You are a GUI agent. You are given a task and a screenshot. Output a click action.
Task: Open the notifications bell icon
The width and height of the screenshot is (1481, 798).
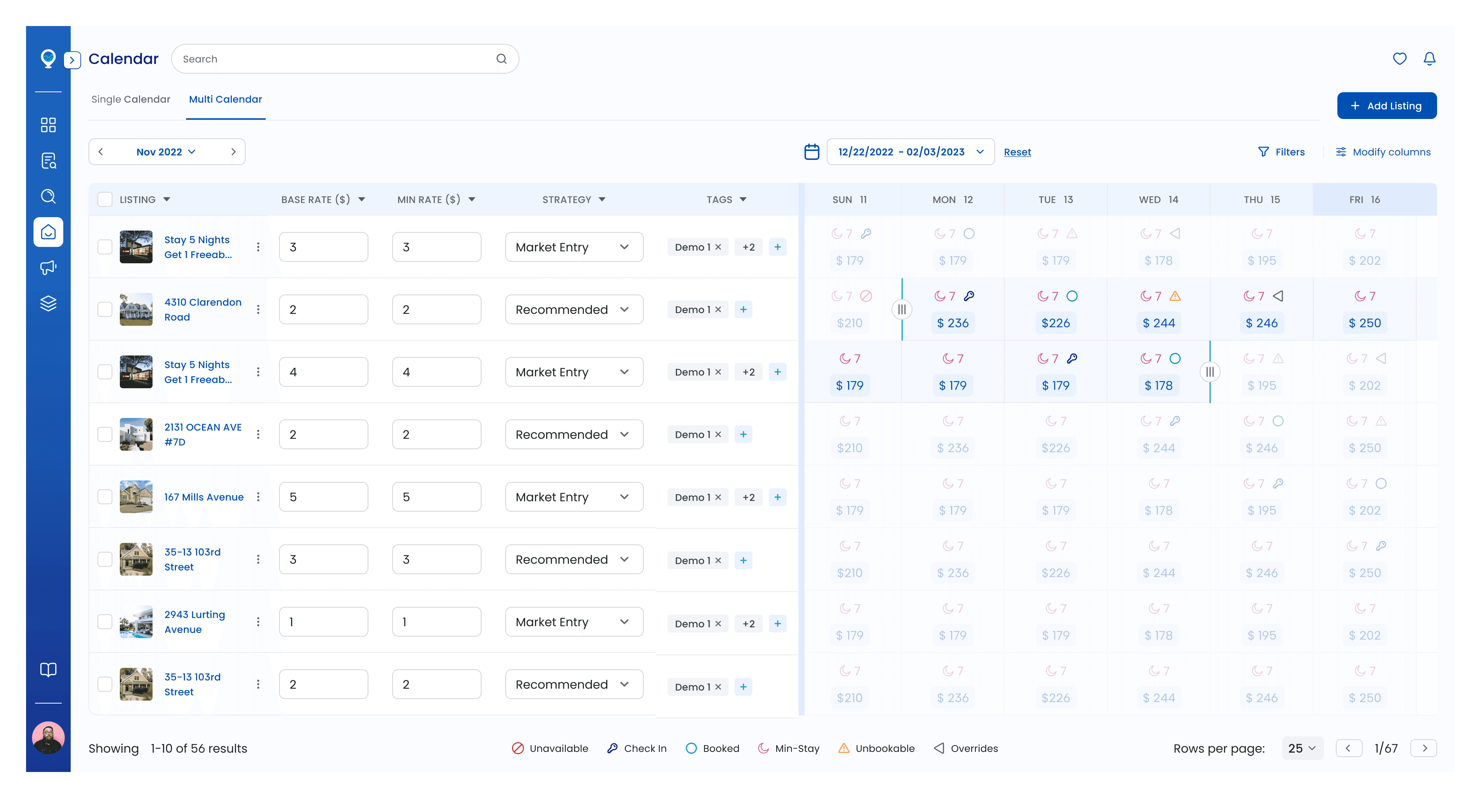click(1430, 59)
